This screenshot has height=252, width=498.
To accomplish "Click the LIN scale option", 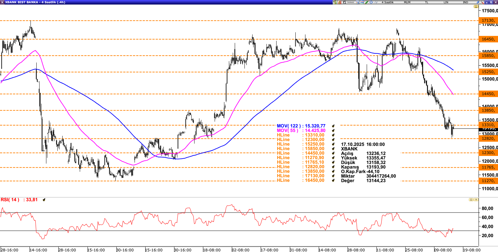I will tap(446, 2).
